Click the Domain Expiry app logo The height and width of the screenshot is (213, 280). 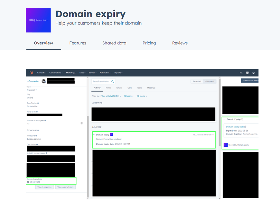[38, 20]
